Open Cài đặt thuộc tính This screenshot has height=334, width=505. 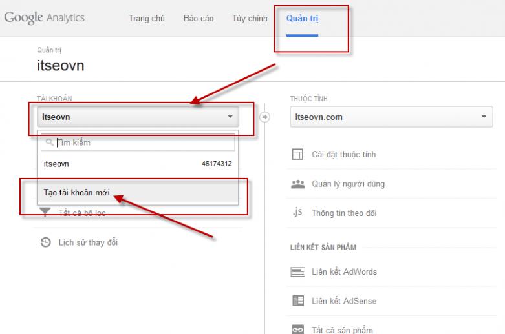click(x=343, y=155)
